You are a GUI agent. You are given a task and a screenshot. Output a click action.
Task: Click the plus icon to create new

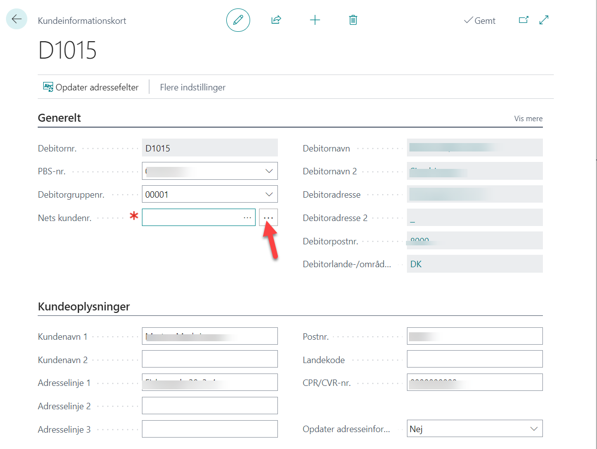point(315,20)
